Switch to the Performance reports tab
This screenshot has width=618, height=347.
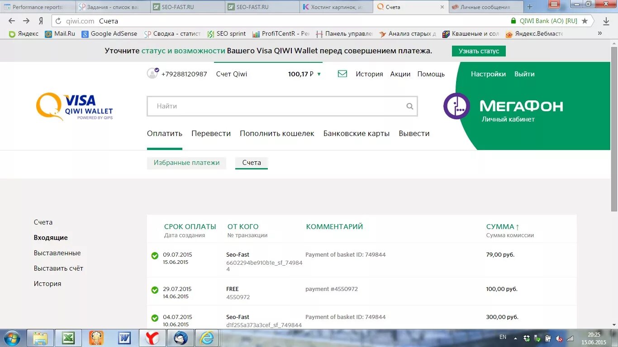[x=38, y=7]
